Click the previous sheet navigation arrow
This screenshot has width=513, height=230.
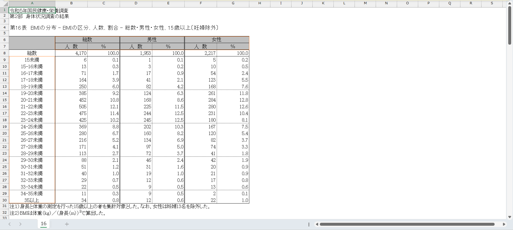coord(10,224)
